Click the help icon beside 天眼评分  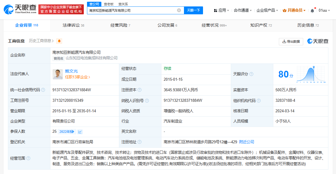click(251, 74)
